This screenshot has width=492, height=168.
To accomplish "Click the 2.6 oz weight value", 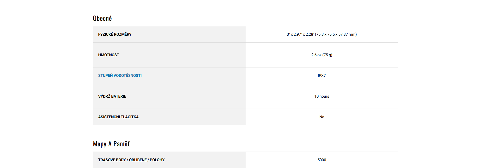I will (x=316, y=55).
